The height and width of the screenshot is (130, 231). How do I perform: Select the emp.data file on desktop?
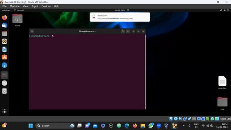pyautogui.click(x=222, y=82)
